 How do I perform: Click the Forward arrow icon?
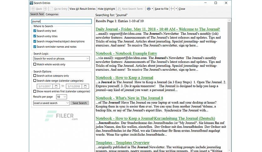pyautogui.click(x=45, y=9)
